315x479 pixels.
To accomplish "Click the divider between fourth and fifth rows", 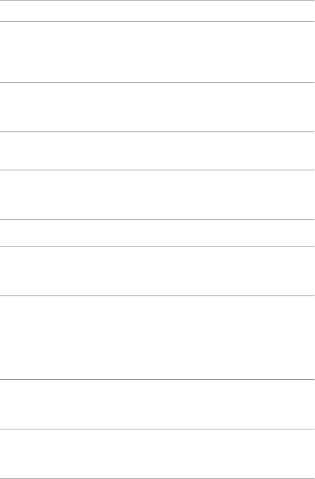I will click(x=157, y=170).
